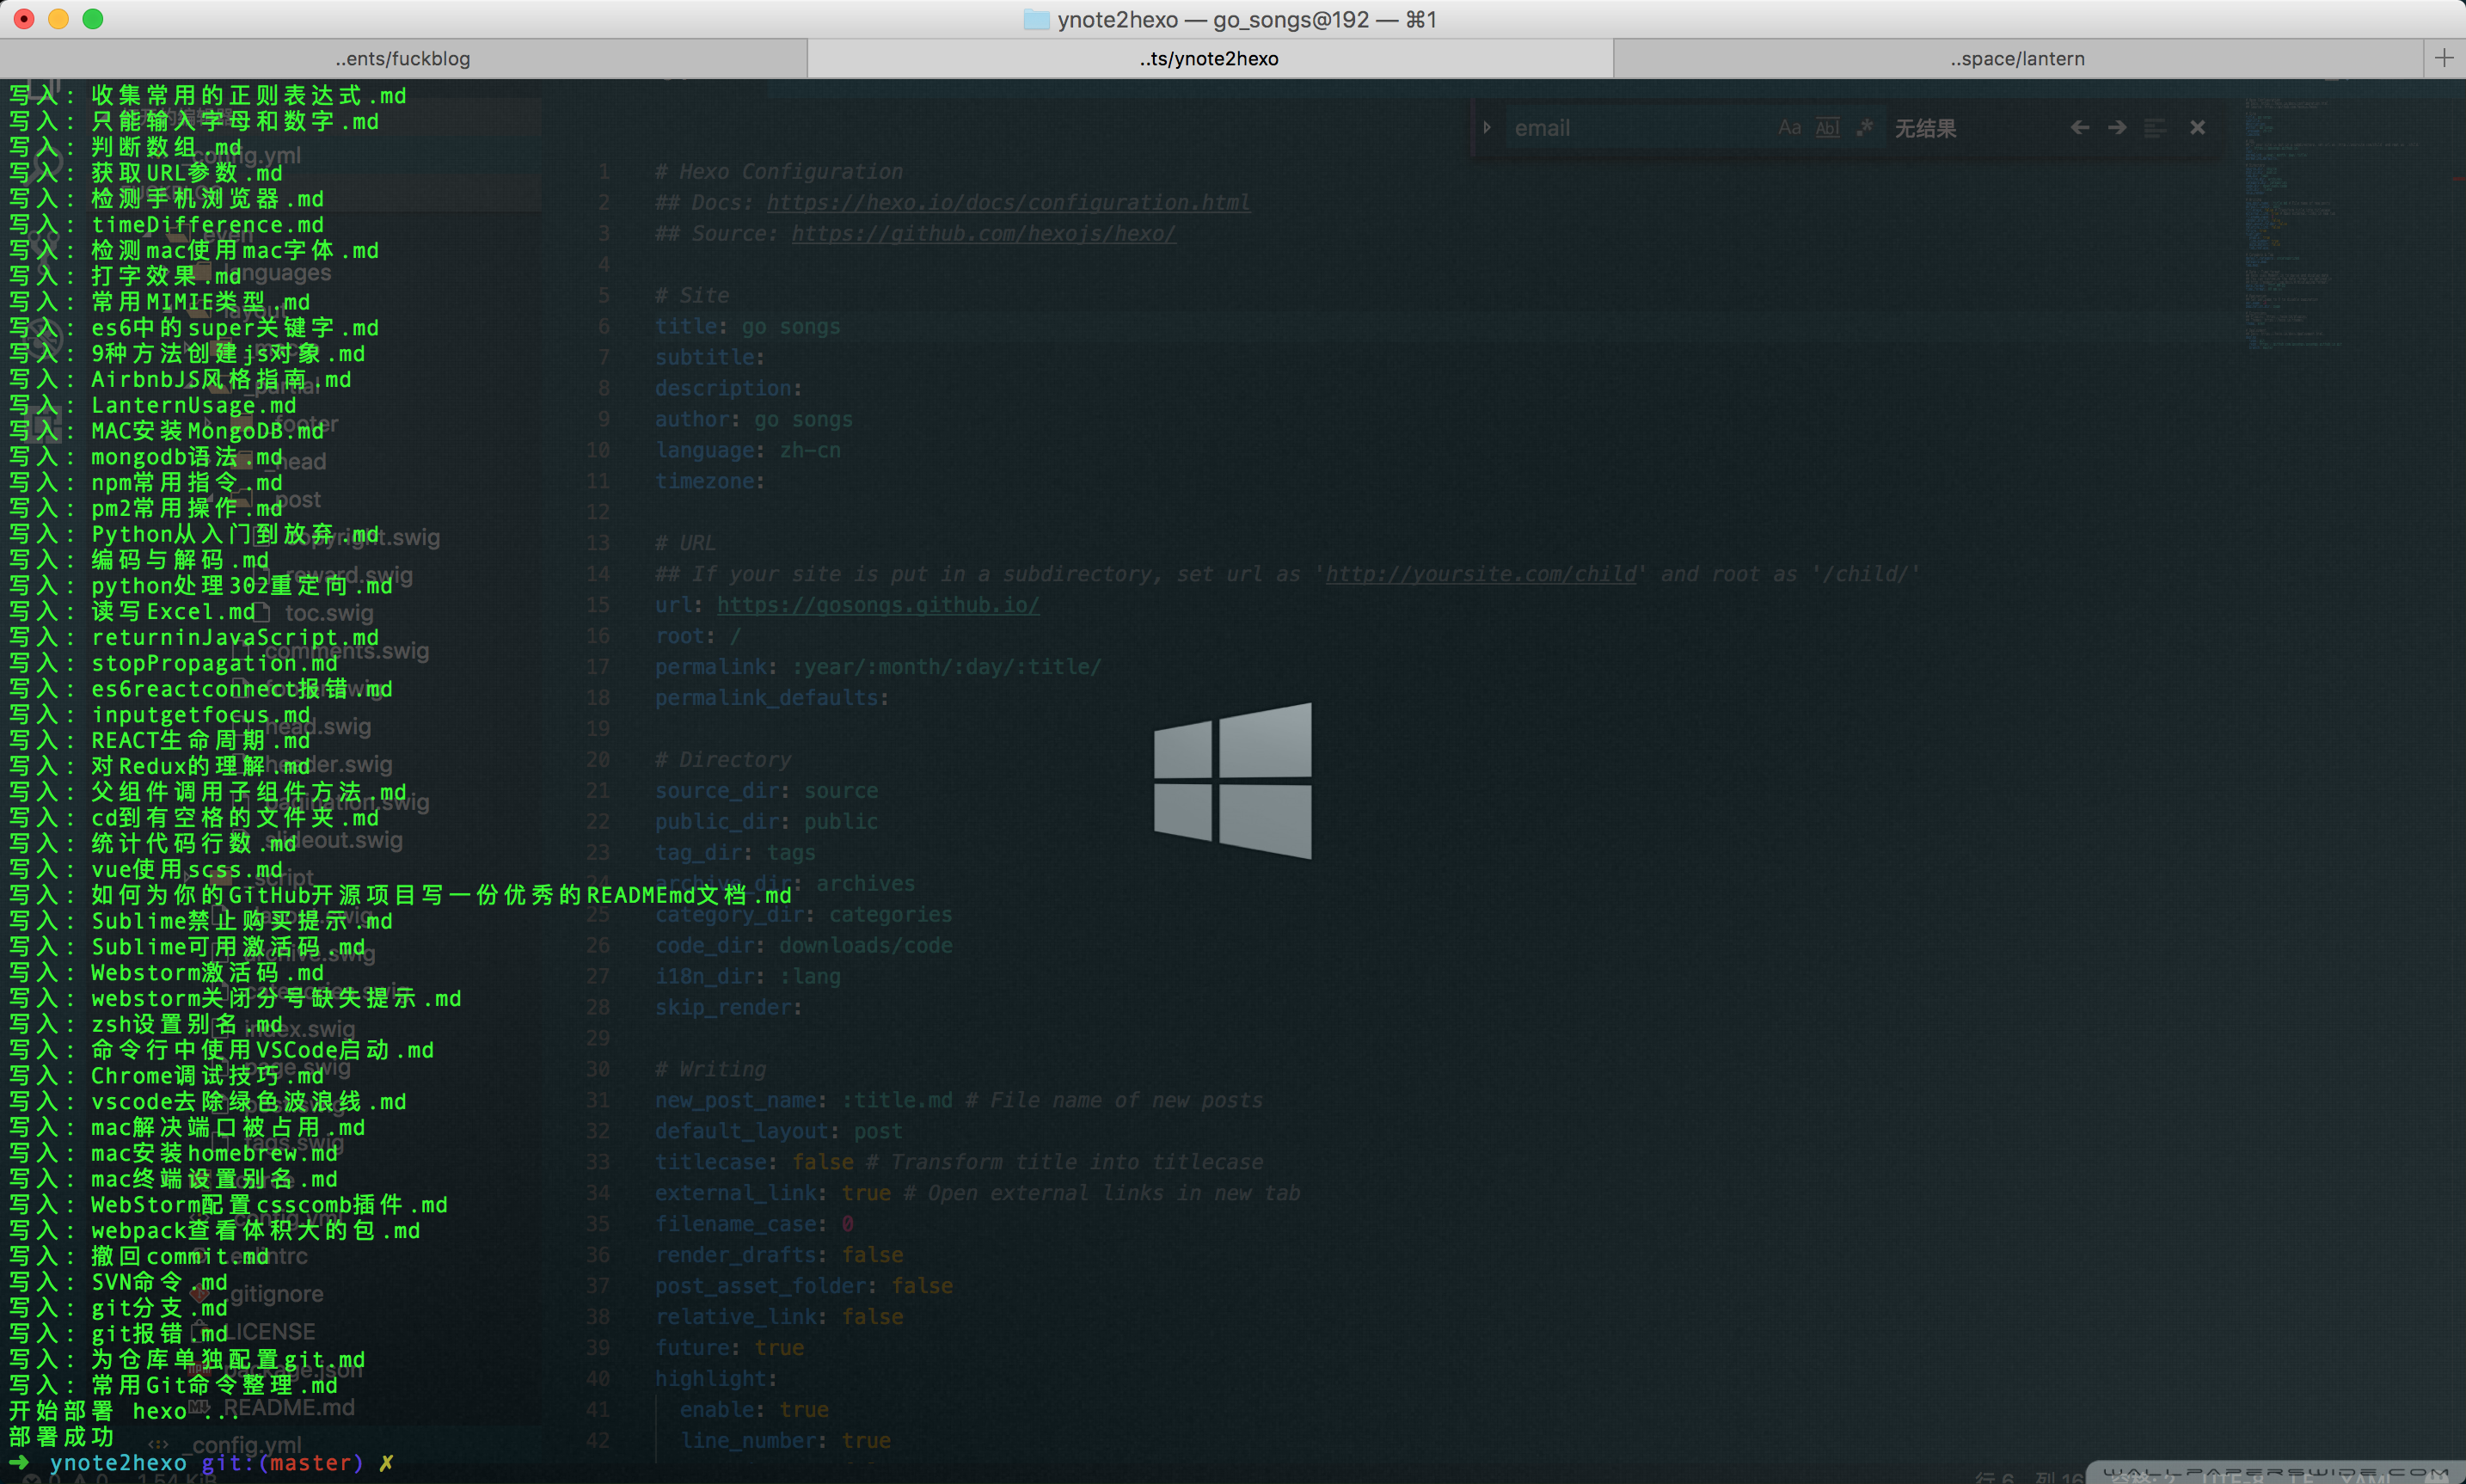
Task: Click the yellow minimize window button
Action: pos(58,19)
